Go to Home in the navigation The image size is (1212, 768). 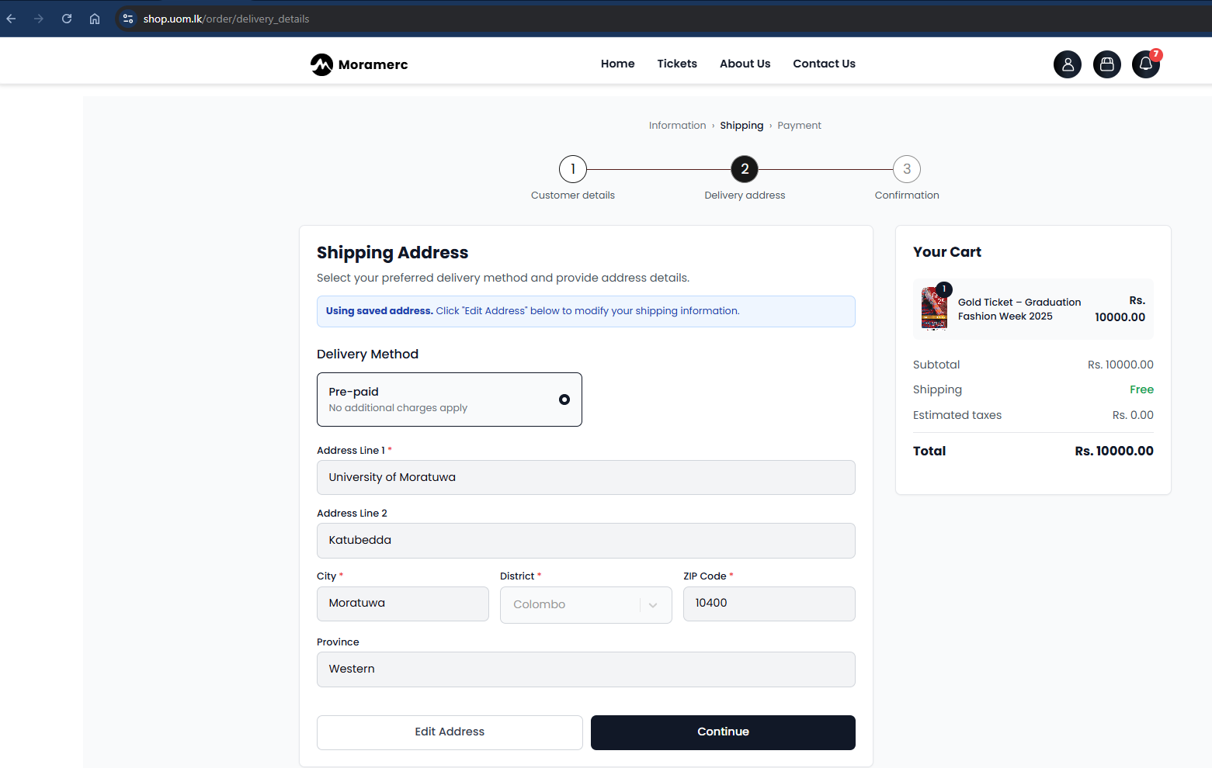coord(618,64)
